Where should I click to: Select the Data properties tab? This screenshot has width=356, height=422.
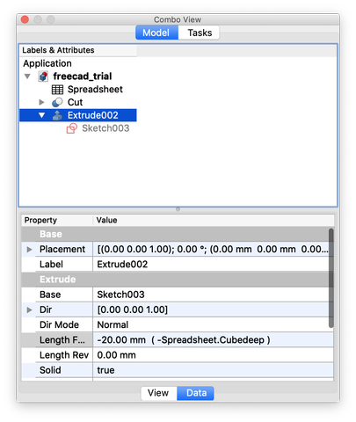(x=196, y=393)
